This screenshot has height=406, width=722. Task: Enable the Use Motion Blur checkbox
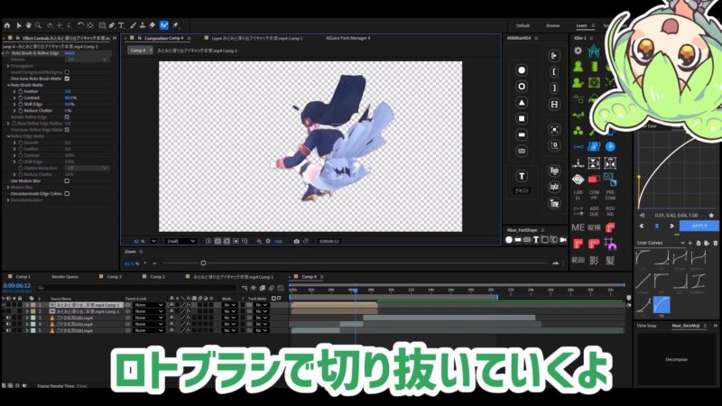[67, 180]
